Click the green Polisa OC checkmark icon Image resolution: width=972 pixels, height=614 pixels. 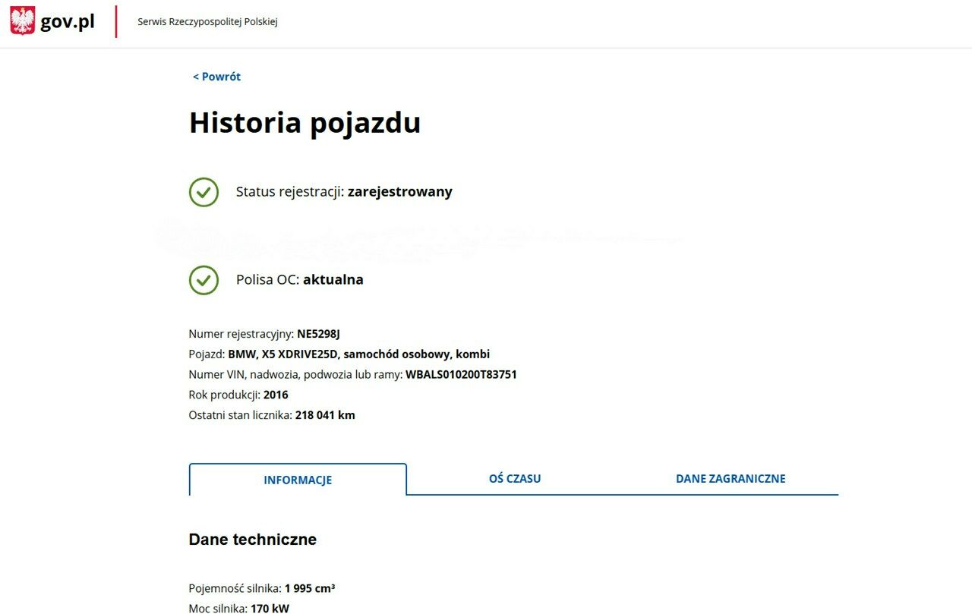coord(204,280)
